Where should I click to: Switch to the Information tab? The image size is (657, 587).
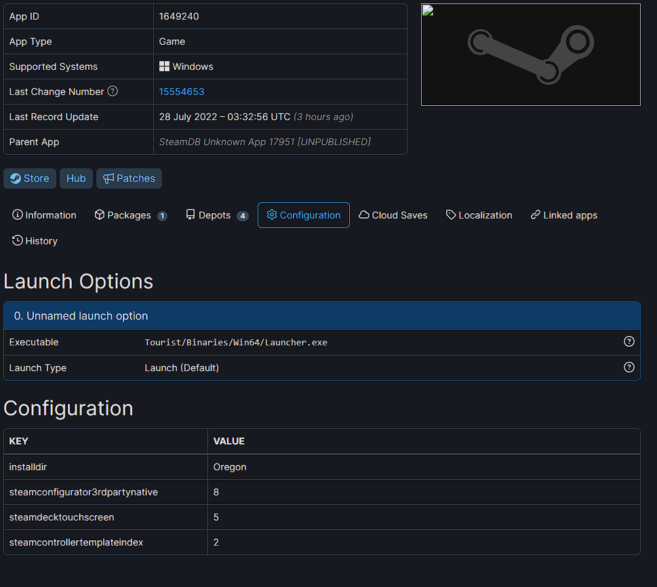[45, 215]
